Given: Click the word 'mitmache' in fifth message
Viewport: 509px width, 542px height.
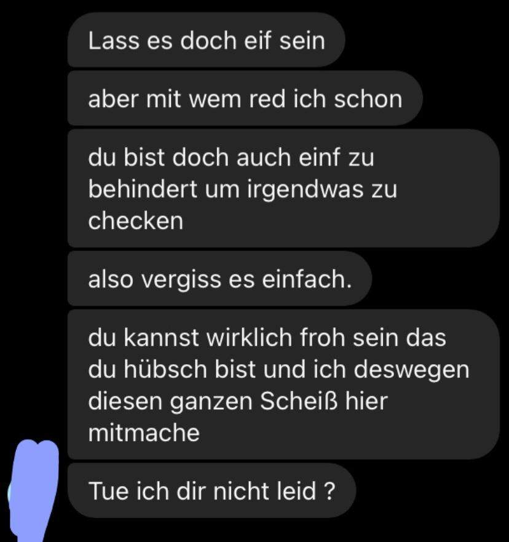Looking at the screenshot, I should (x=144, y=432).
